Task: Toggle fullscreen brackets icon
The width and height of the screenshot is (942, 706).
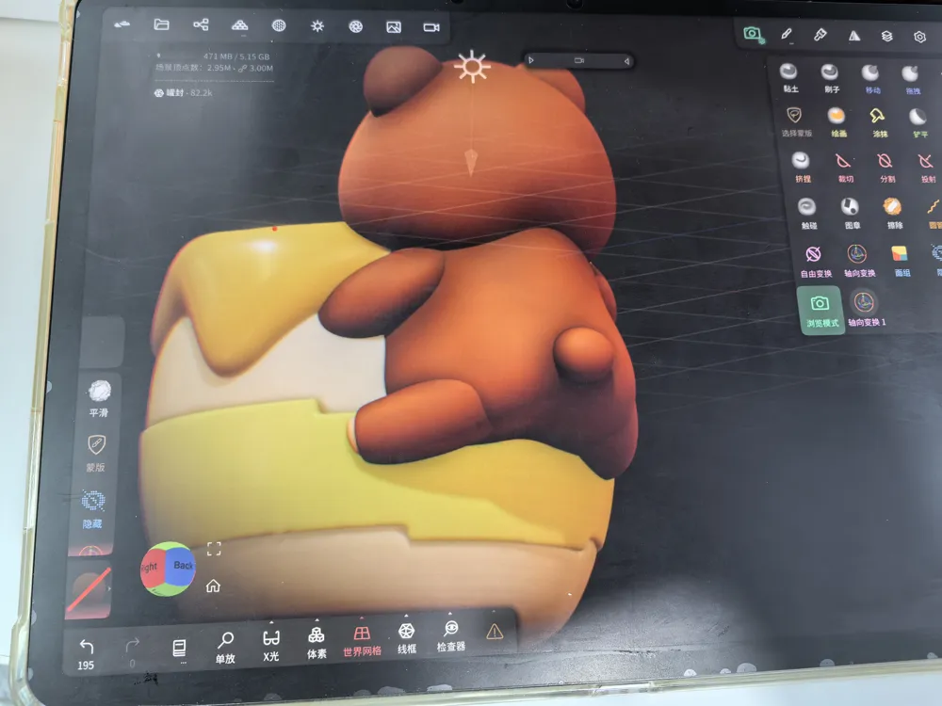Action: (x=214, y=549)
